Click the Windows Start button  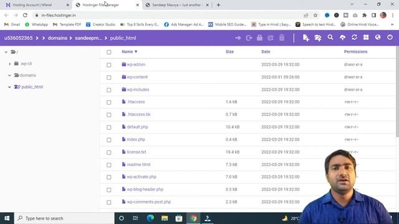pos(7,218)
